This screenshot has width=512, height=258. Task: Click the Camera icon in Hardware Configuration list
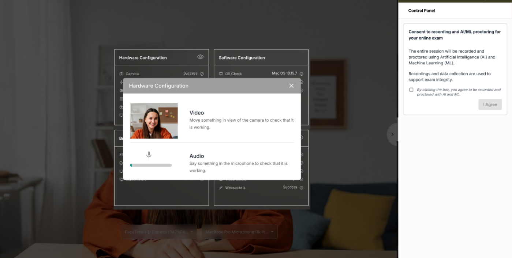121,74
